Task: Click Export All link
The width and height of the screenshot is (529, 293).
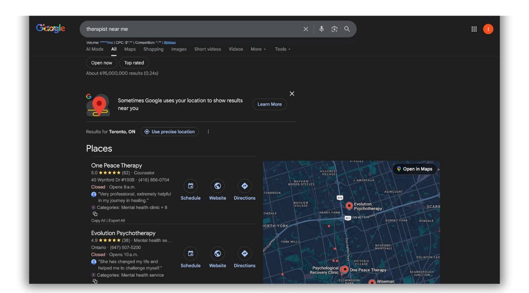Action: 117,221
